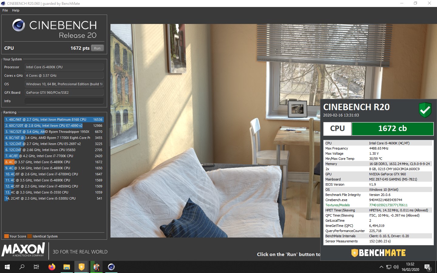This screenshot has height=273, width=437.
Task: Click the Info input field
Action: [x=64, y=101]
